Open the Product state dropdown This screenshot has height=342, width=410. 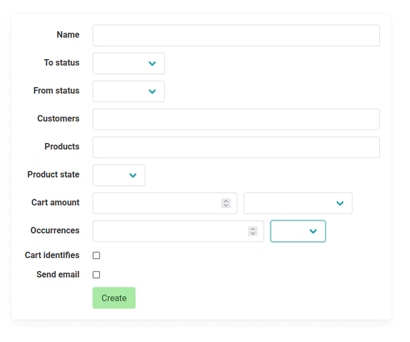pyautogui.click(x=119, y=175)
